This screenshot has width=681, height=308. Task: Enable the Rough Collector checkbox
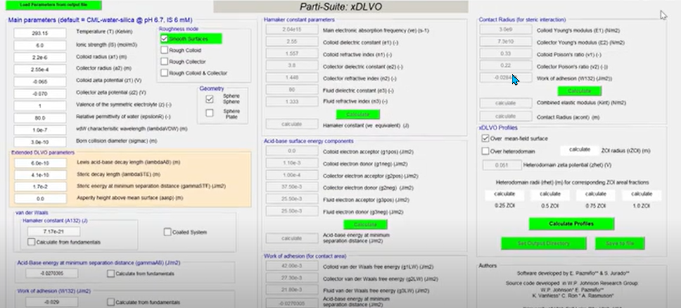(164, 61)
